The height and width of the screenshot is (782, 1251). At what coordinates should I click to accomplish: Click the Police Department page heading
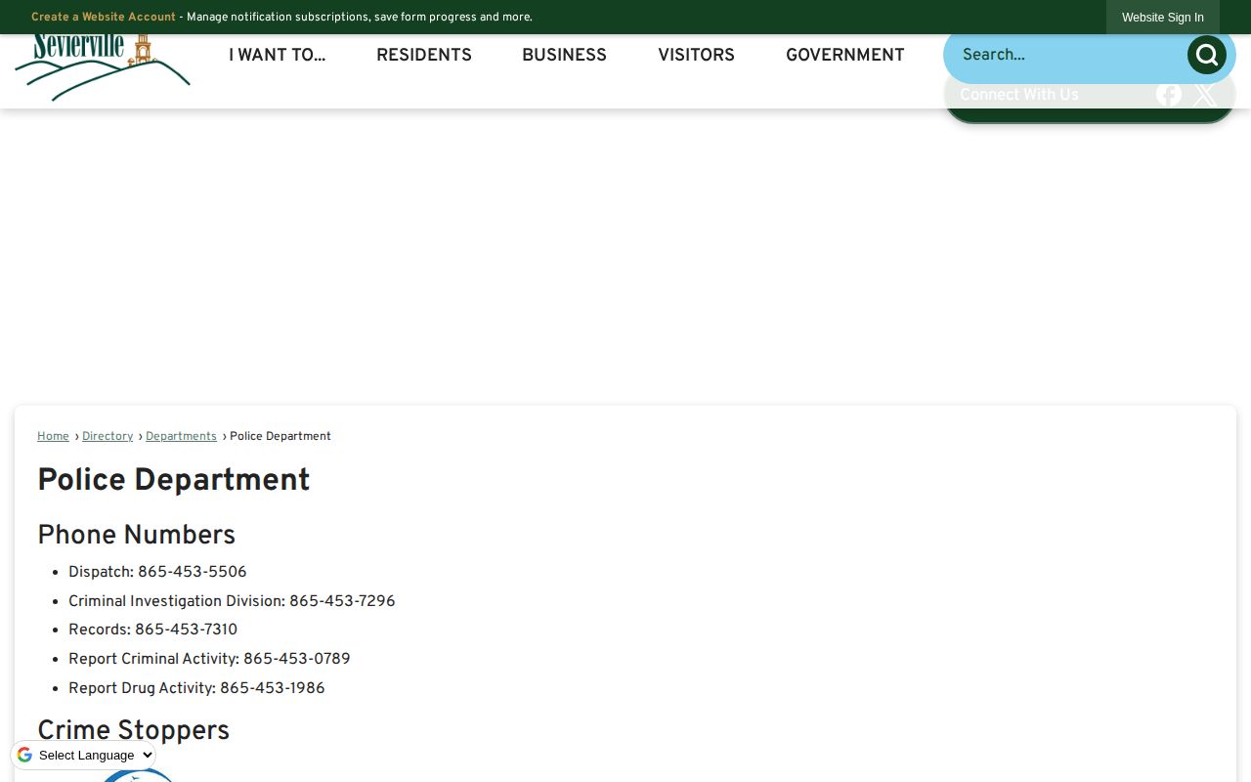pyautogui.click(x=174, y=481)
